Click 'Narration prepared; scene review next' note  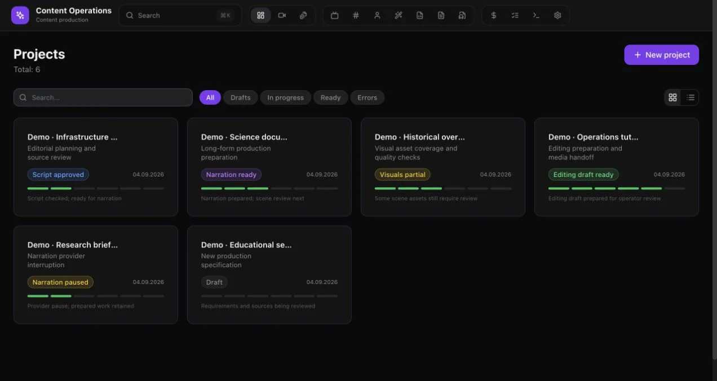pyautogui.click(x=253, y=198)
